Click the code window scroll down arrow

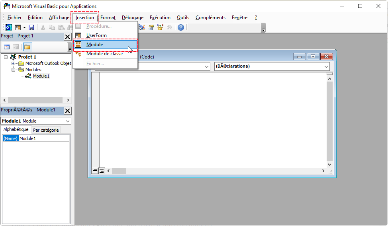pyautogui.click(x=329, y=165)
